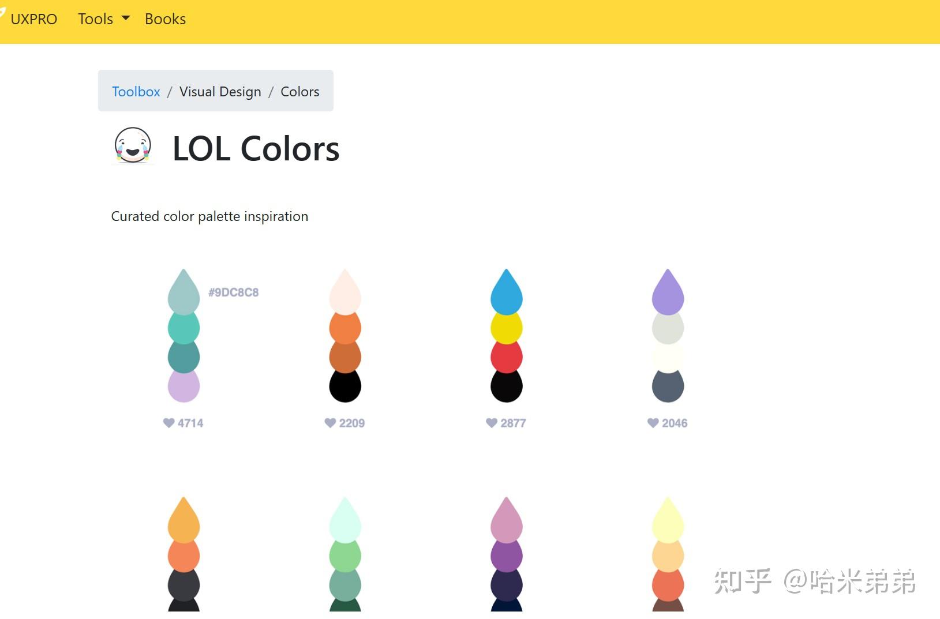940x619 pixels.
Task: Choose the dark teal drop in the 4714 palette
Action: coord(183,357)
